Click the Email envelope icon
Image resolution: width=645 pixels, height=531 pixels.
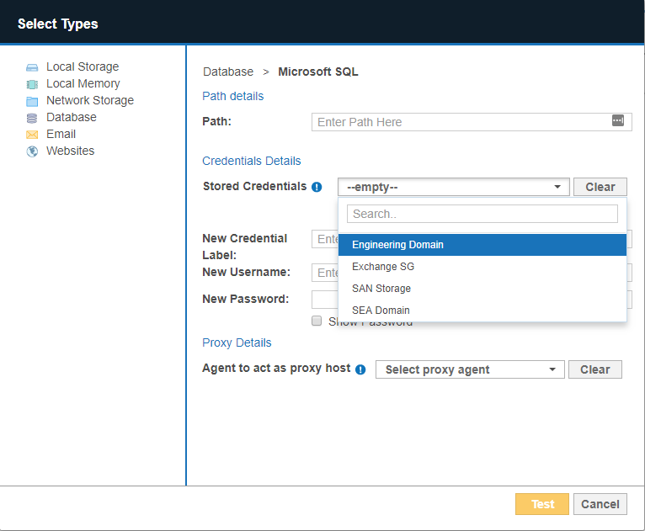32,135
